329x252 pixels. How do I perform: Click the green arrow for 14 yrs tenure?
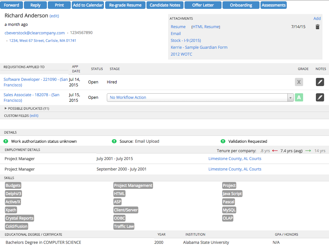(309, 151)
